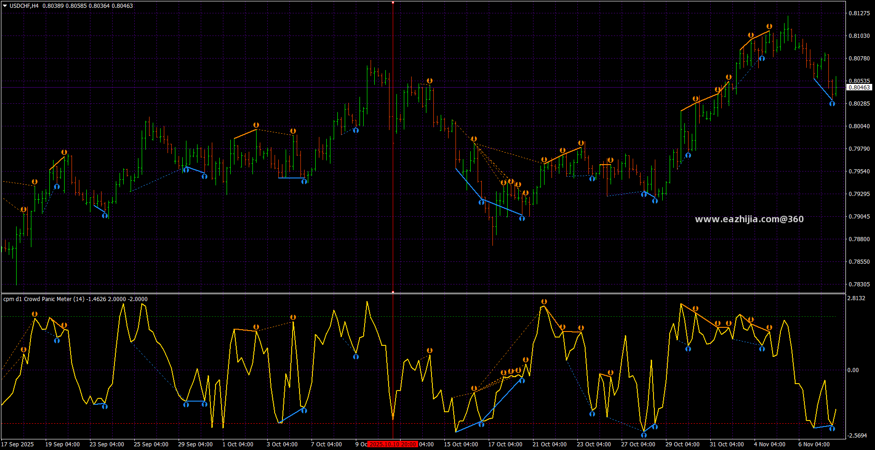
Task: Click the indicator scale value 0.00
Action: [x=853, y=370]
